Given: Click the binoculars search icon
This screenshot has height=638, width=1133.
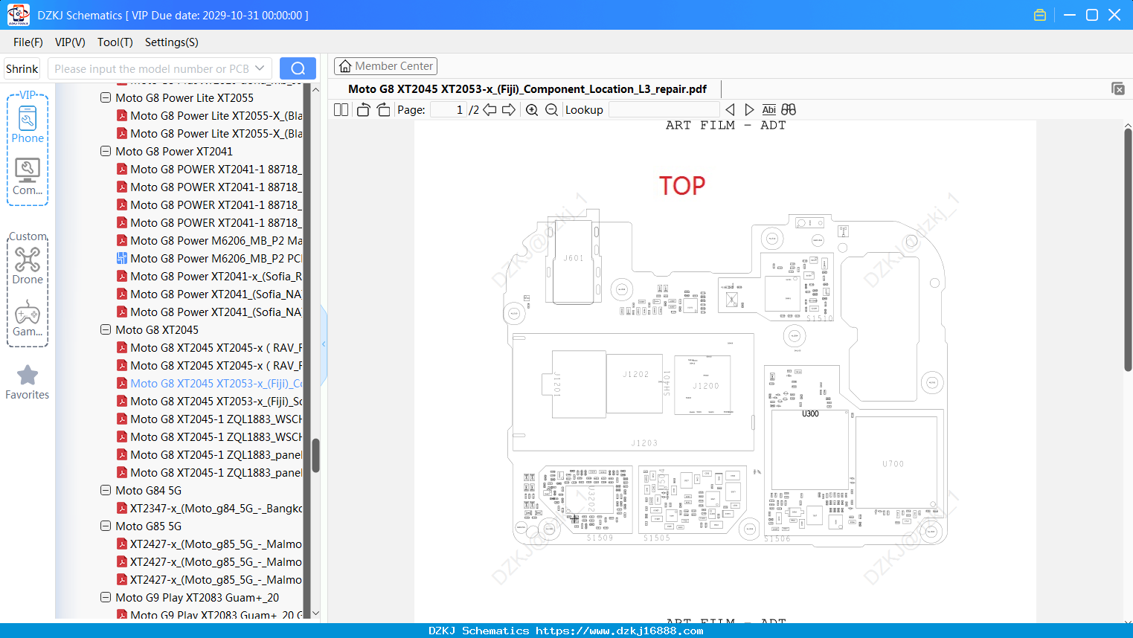Looking at the screenshot, I should pos(789,110).
